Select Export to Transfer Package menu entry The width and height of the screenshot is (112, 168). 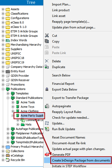[x=70, y=98]
